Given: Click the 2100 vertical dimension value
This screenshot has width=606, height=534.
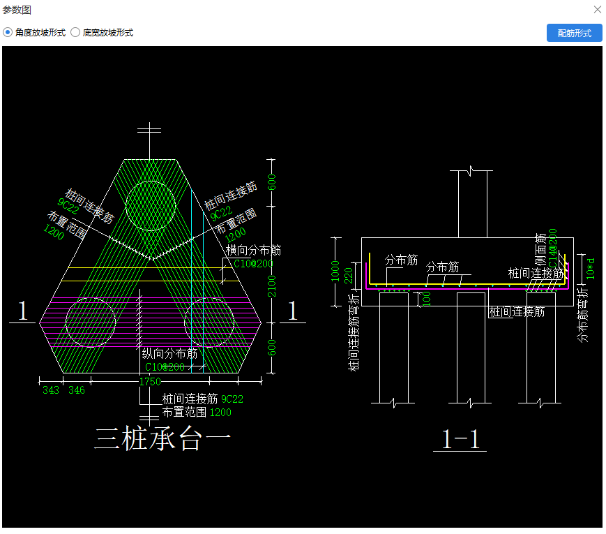Looking at the screenshot, I should (272, 286).
